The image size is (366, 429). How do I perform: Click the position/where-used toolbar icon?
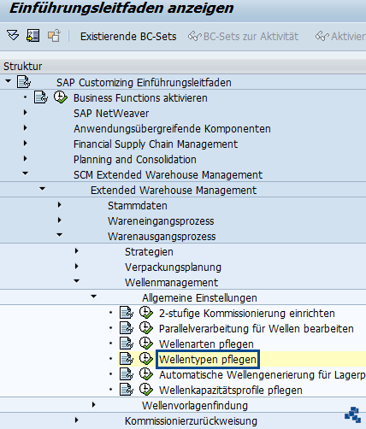pyautogui.click(x=33, y=36)
